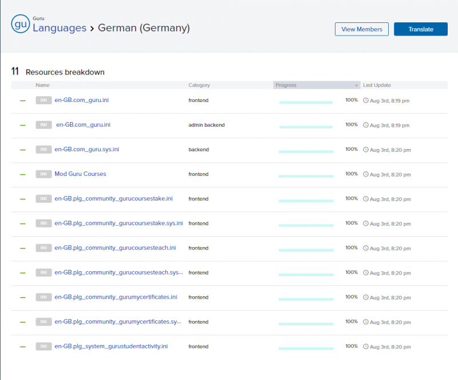
Task: Open the en-GB.com_guru.sys.ini resource
Action: click(87, 149)
